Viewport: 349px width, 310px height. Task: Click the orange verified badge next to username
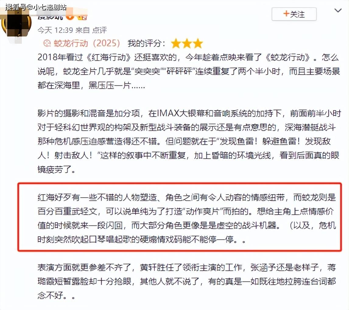[70, 16]
